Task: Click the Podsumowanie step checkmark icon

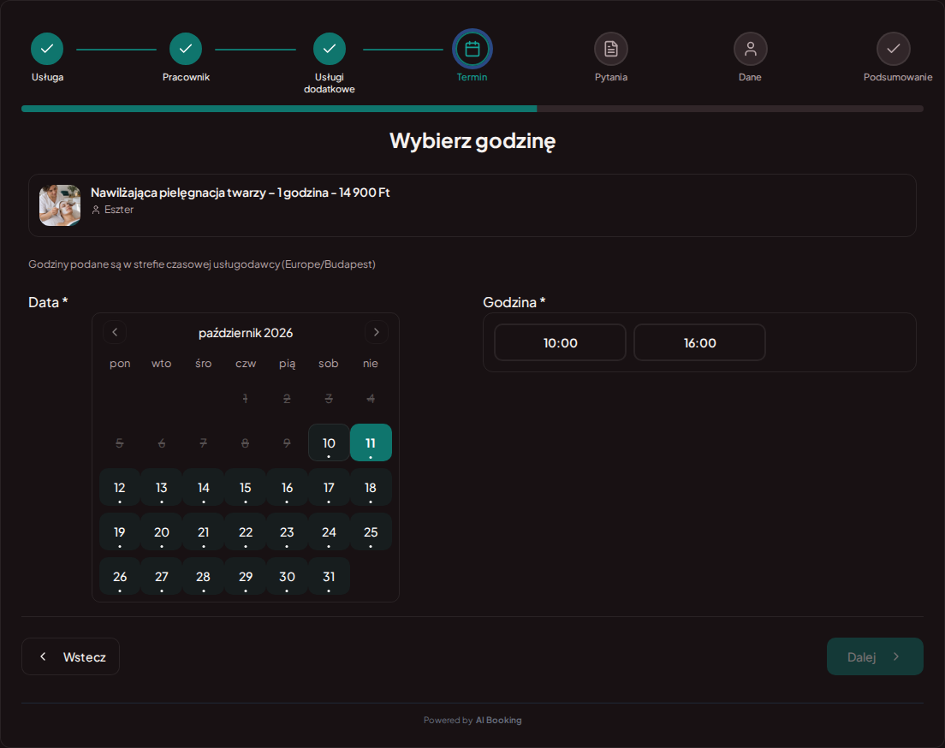Action: click(x=893, y=49)
